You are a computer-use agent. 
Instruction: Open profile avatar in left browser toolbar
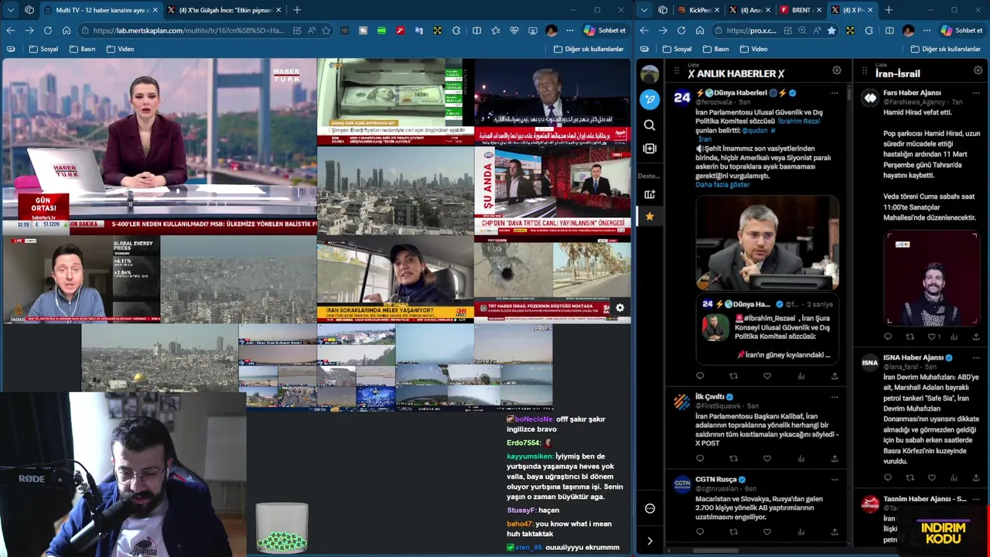pyautogui.click(x=551, y=30)
